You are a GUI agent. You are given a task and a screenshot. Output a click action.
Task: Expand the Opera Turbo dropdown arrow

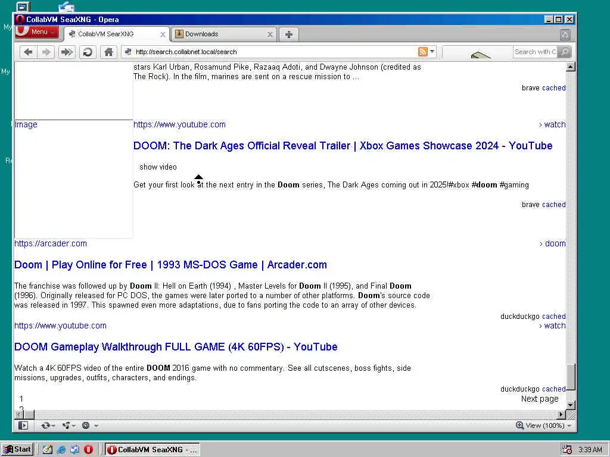[x=96, y=426]
